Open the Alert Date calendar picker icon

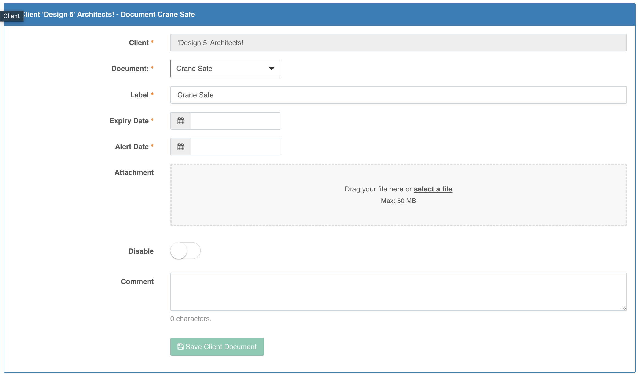[x=181, y=146]
